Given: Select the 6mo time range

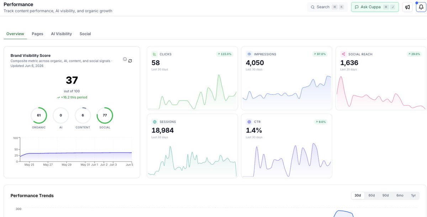Looking at the screenshot, I should pos(400,195).
